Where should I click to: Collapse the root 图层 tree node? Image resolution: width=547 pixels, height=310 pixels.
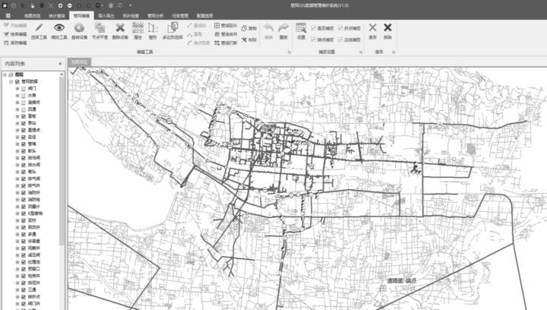(5, 74)
